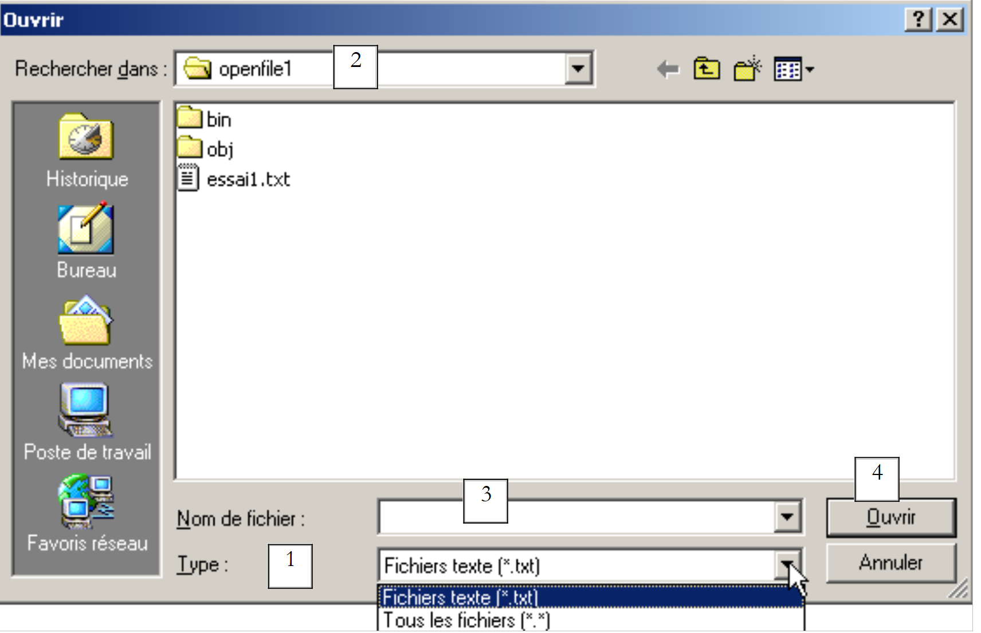Open Favoris réseau shortcut

(x=87, y=513)
